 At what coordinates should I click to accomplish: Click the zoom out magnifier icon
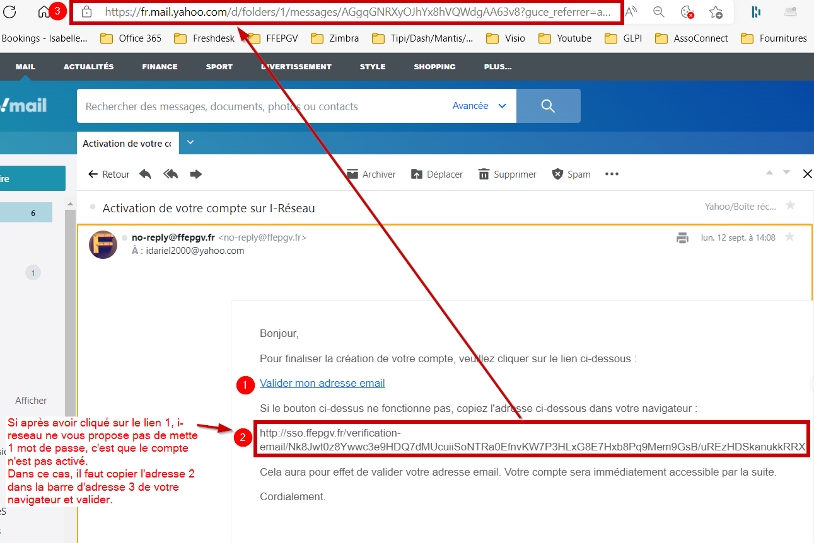tap(659, 11)
